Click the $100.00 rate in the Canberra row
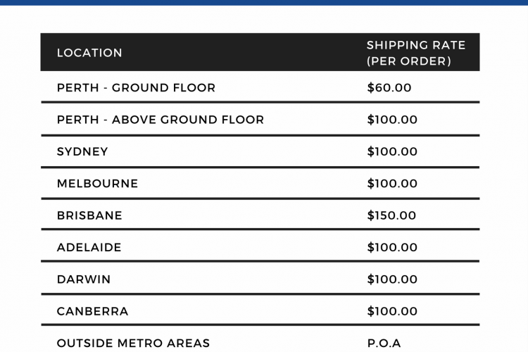Screen dimensions: 528x352 392,312
